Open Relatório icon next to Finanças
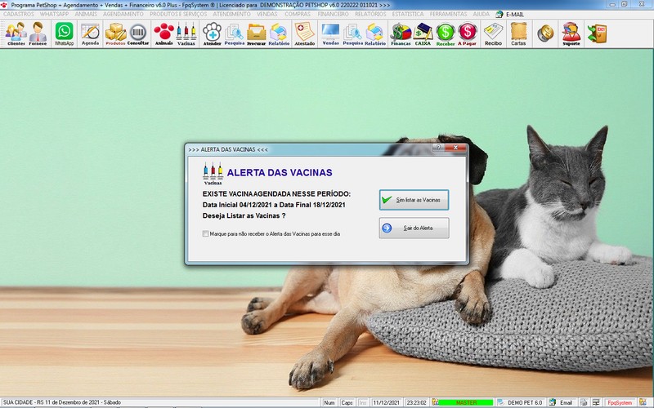 375,33
